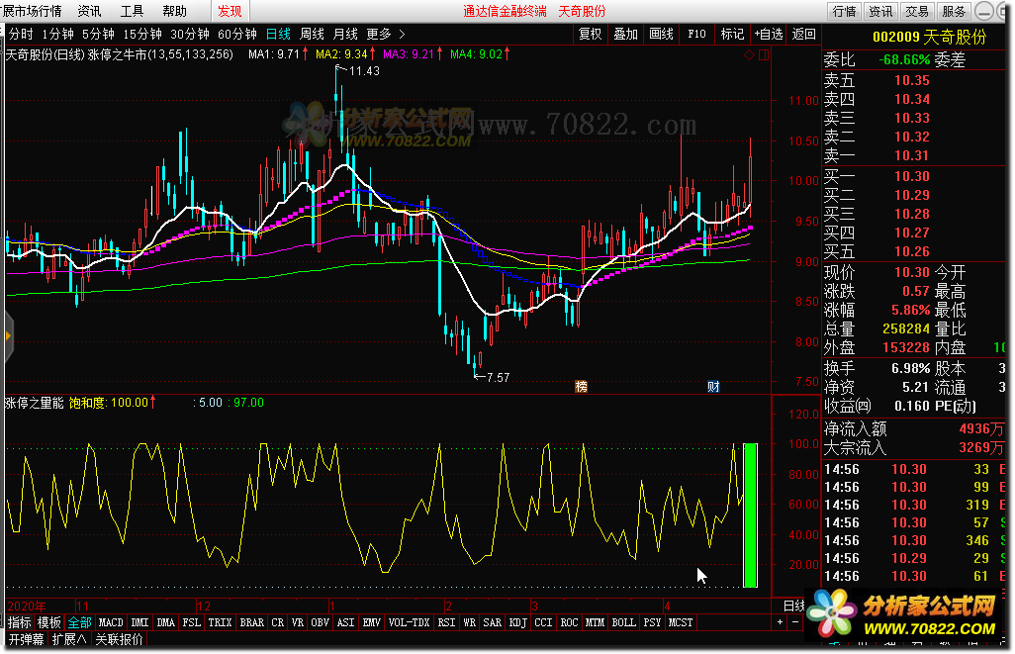This screenshot has height=654, width=1015.
Task: Click the 开弹幕 button
Action: (27, 640)
